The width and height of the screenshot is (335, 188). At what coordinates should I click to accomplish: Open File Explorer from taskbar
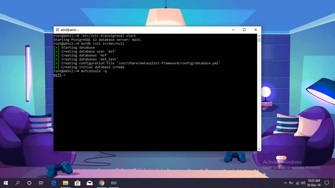[x=66, y=183]
